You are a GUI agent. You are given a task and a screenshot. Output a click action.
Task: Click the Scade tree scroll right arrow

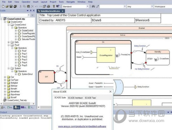click(x=33, y=104)
